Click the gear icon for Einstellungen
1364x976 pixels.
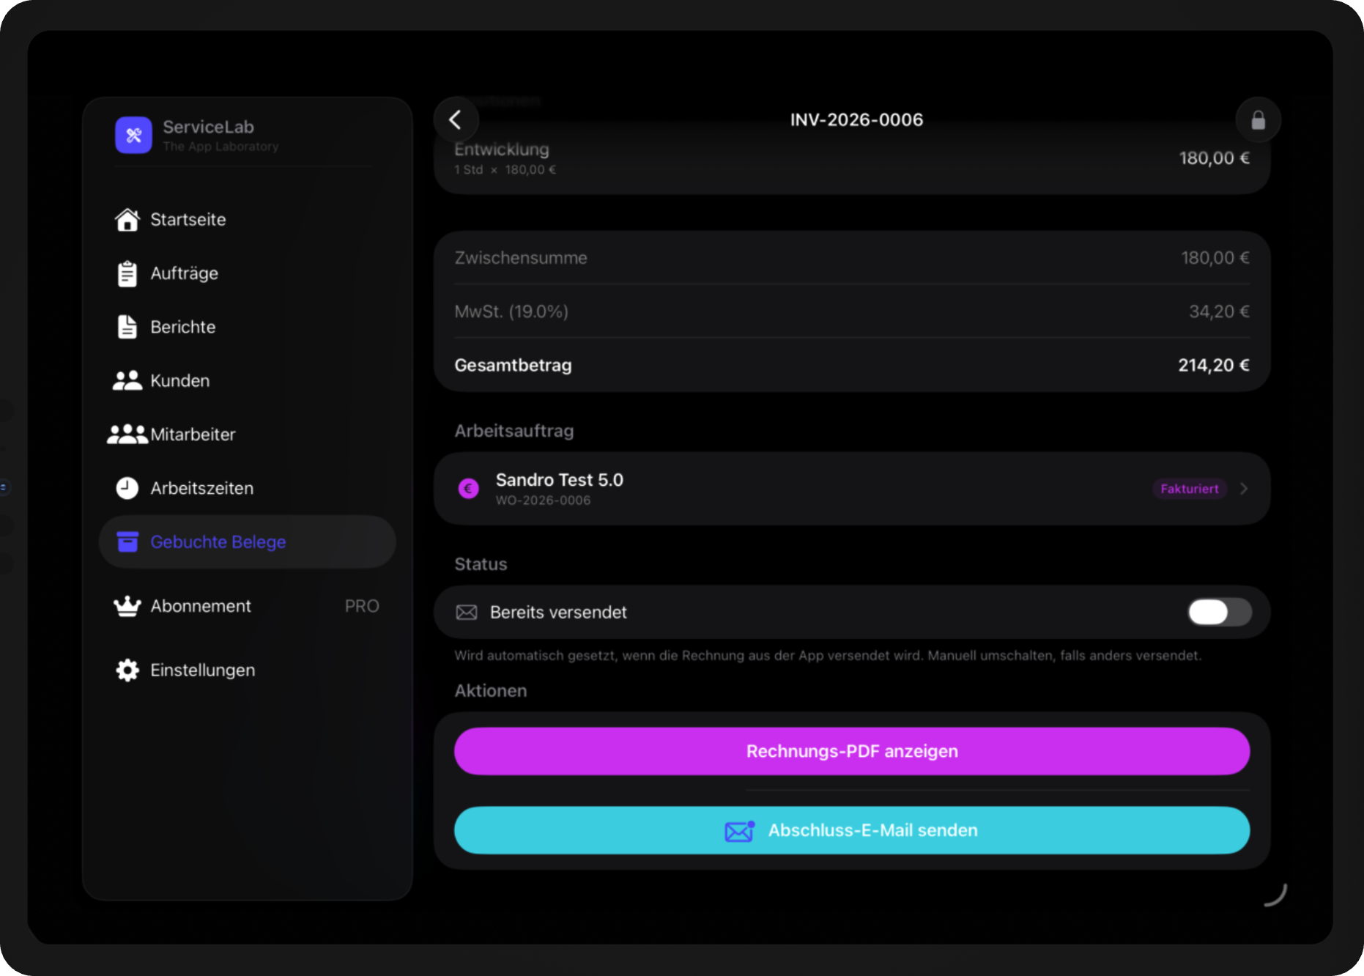127,670
